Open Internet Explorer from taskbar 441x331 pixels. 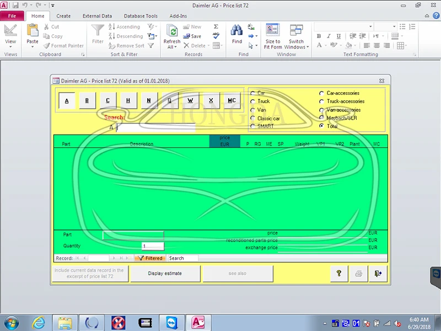pyautogui.click(x=39, y=322)
